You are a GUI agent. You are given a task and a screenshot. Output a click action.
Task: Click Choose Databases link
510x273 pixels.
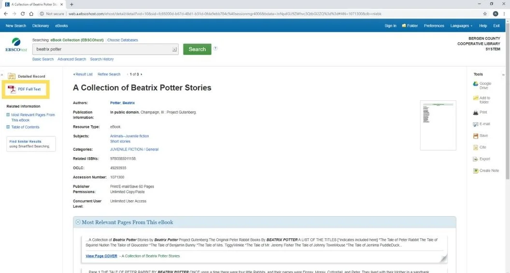[123, 40]
